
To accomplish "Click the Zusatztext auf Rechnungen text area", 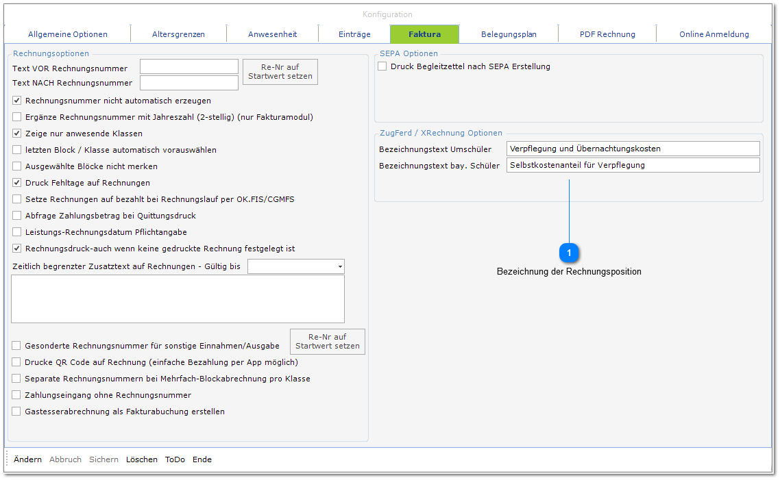I will coord(178,299).
